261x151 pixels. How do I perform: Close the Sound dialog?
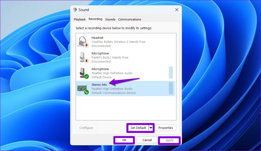tap(177, 10)
